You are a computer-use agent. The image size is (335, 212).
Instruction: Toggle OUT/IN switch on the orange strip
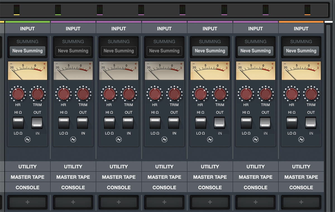pyautogui.click(x=311, y=123)
